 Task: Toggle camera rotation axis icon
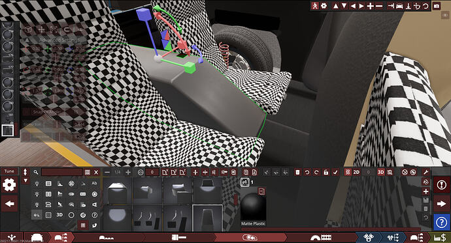pos(417,6)
